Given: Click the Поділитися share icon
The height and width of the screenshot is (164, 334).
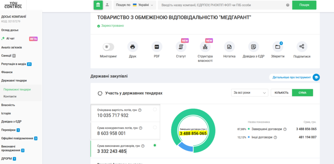Looking at the screenshot, I should 302,47.
